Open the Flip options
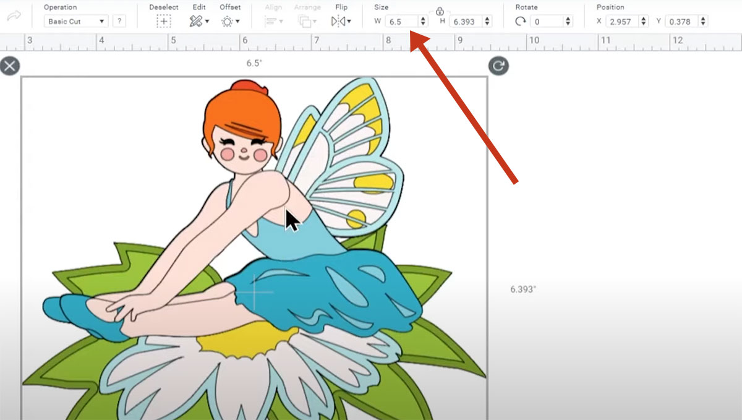Viewport: 742px width, 420px height. 341,21
